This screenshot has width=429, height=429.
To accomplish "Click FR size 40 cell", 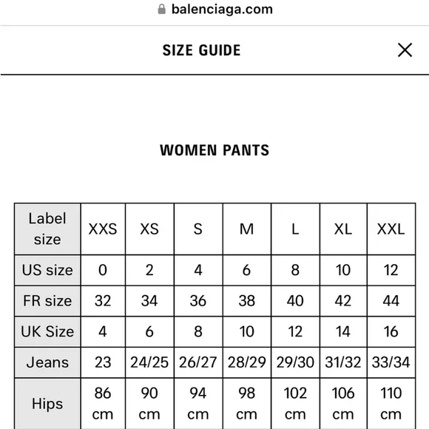I will [x=295, y=301].
